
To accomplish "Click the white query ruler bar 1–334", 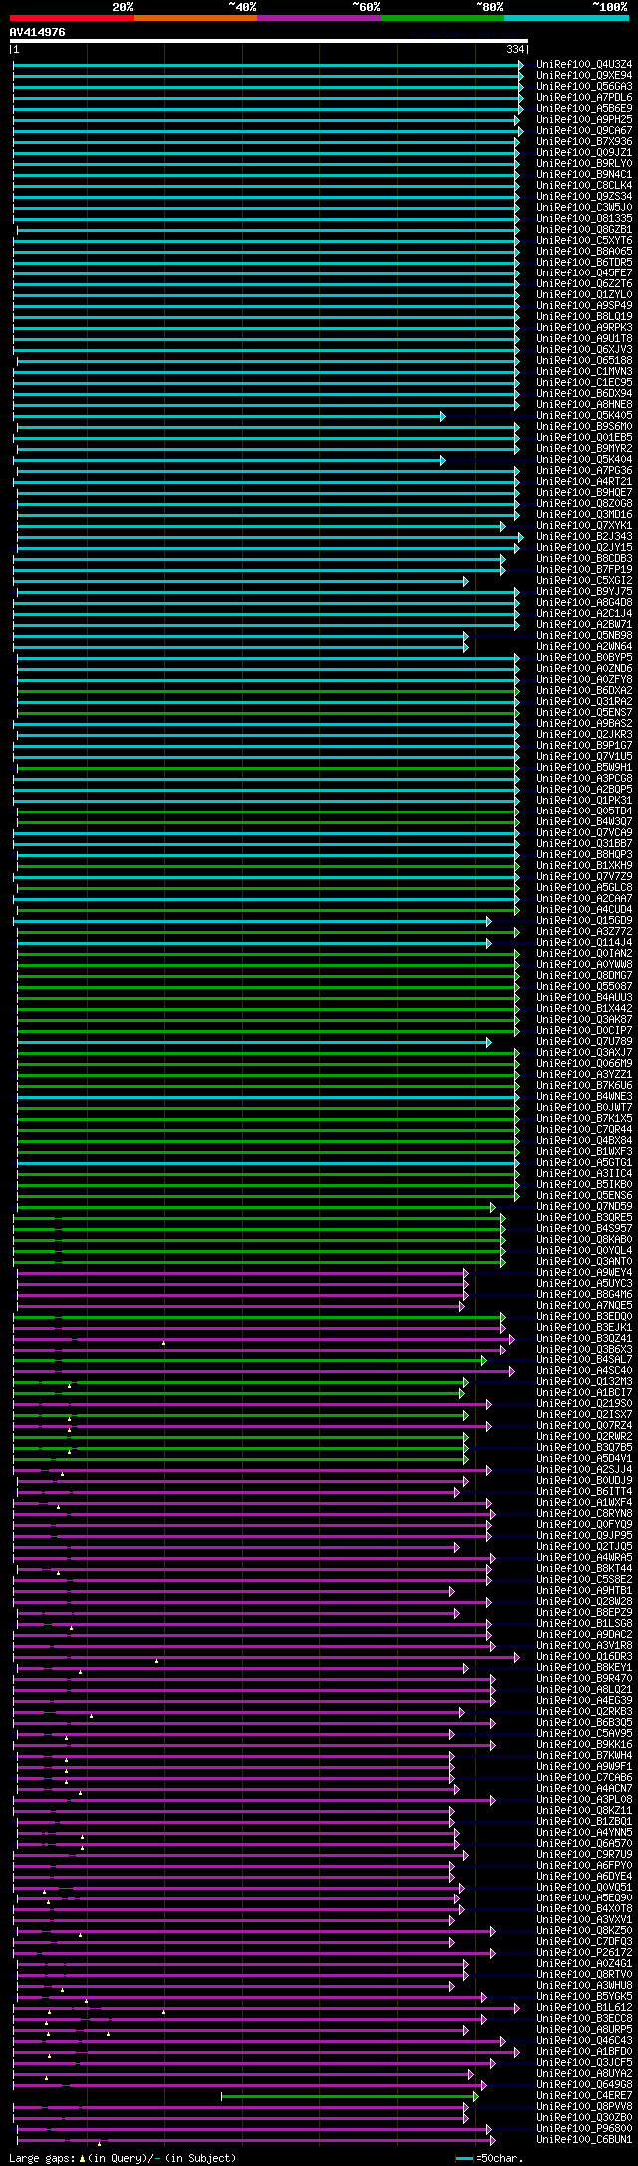I will (269, 41).
